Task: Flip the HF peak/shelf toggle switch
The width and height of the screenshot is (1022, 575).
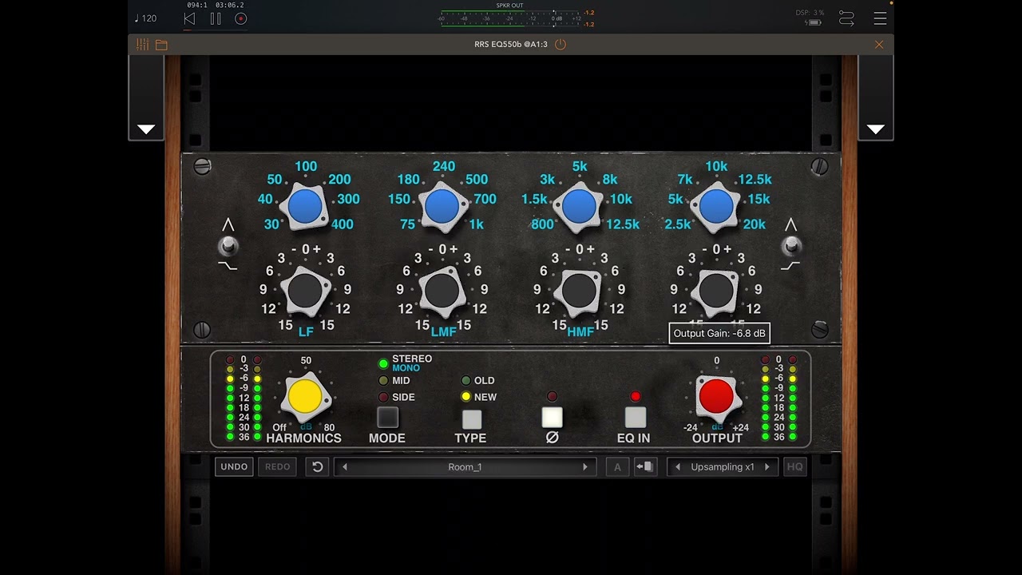Action: point(791,244)
